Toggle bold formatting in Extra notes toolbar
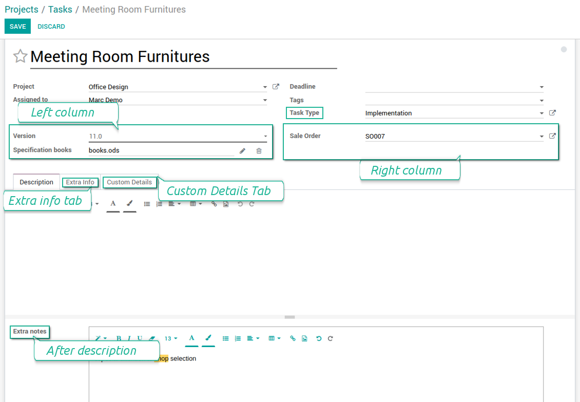This screenshot has width=580, height=402. tap(119, 338)
